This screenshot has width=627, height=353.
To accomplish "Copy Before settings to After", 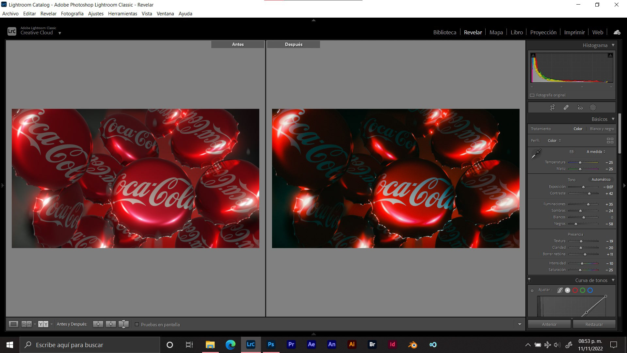I will pyautogui.click(x=98, y=324).
